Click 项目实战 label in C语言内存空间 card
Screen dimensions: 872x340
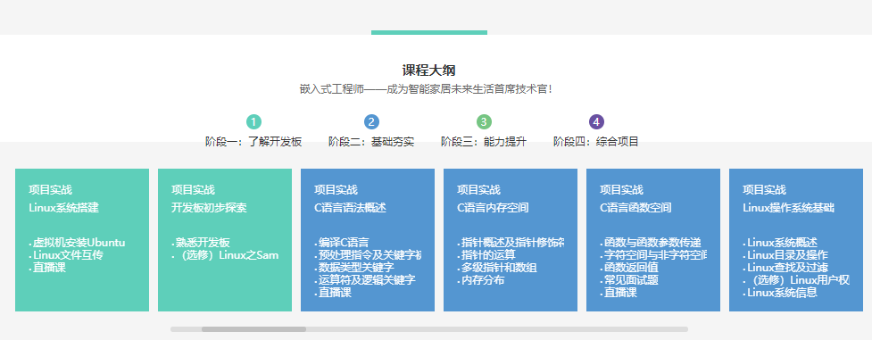click(478, 190)
